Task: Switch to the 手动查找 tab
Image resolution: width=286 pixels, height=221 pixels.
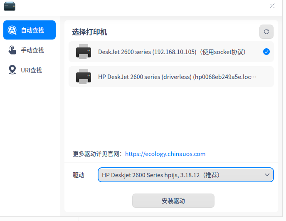Action: (30, 50)
